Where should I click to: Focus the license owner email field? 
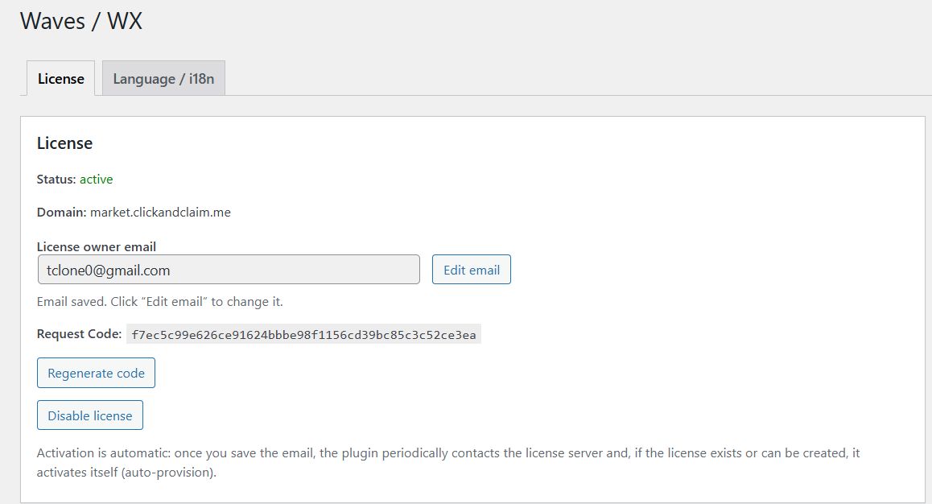click(x=229, y=270)
